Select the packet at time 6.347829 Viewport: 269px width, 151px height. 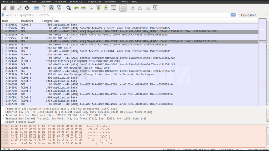pos(130,104)
